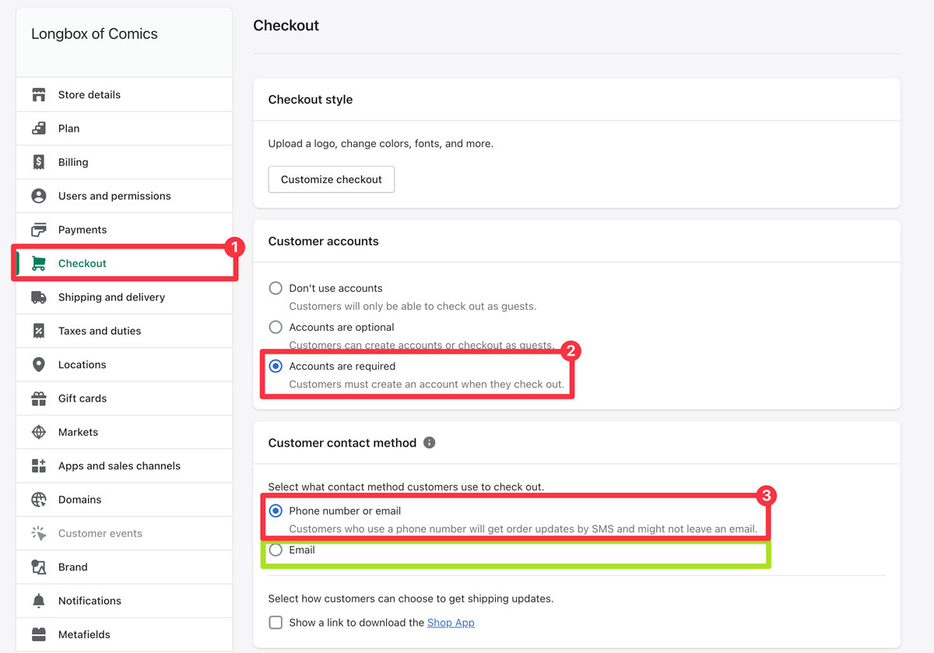Open the Payments settings section
The height and width of the screenshot is (653, 934).
82,230
